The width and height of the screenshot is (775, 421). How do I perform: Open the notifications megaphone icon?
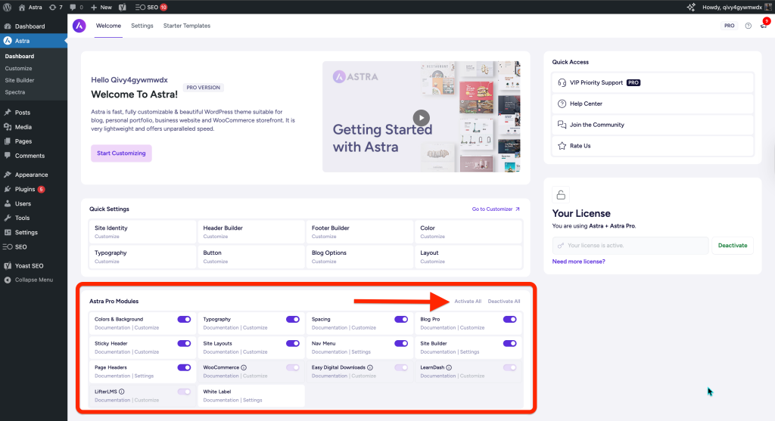pyautogui.click(x=764, y=26)
